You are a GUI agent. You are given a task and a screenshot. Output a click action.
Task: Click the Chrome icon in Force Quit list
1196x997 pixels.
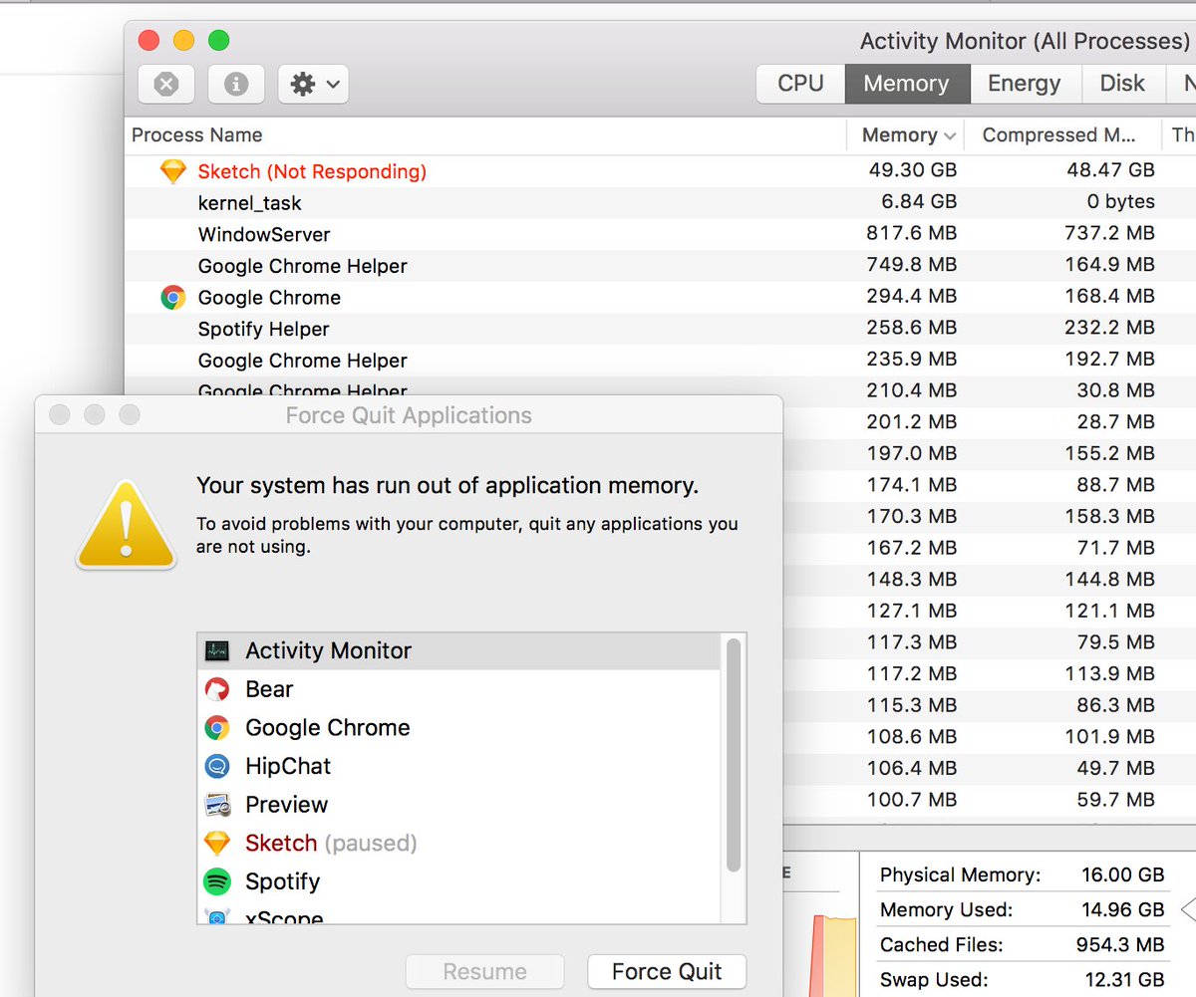click(x=217, y=728)
